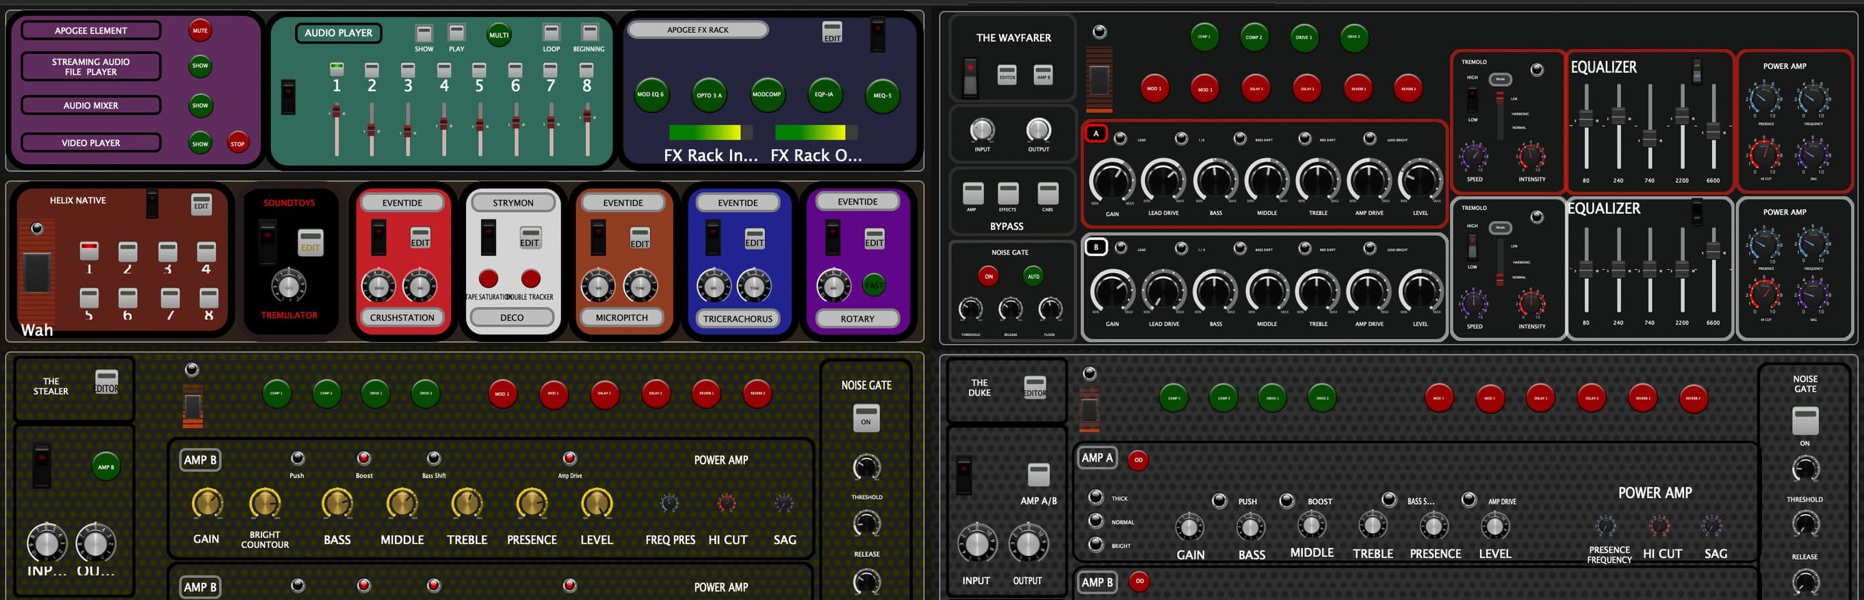
Task: Toggle the Audio Player SHOW switch
Action: [424, 34]
